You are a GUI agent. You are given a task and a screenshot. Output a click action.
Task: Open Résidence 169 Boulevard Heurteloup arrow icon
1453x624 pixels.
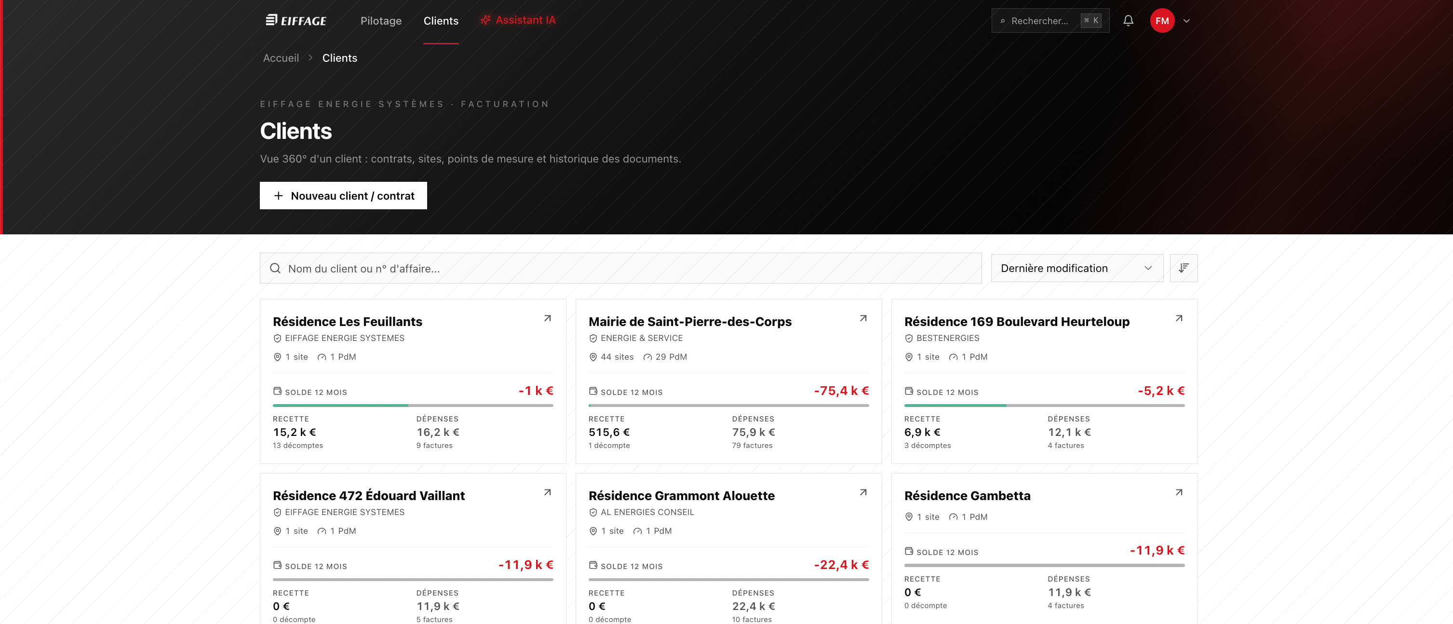pyautogui.click(x=1179, y=318)
